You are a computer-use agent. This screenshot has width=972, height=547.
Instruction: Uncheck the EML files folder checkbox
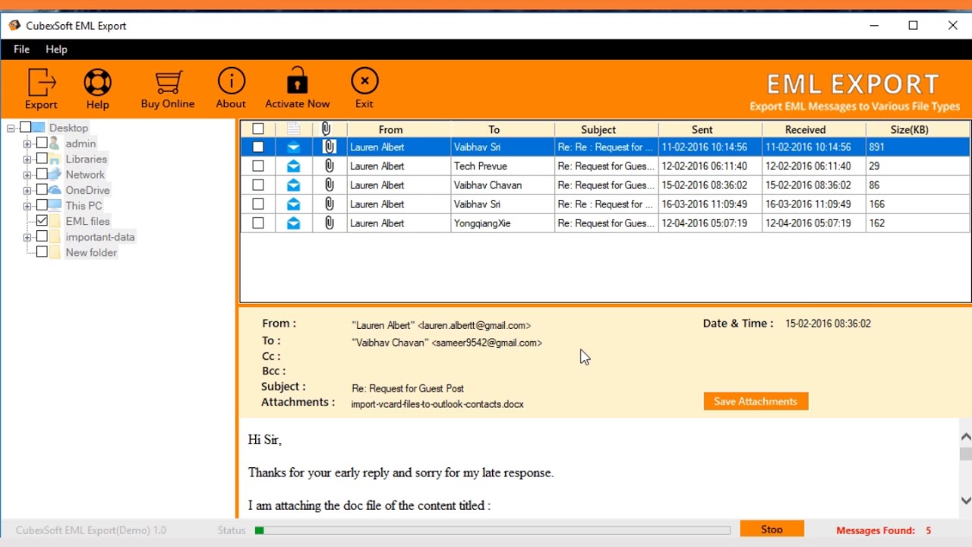(x=42, y=220)
